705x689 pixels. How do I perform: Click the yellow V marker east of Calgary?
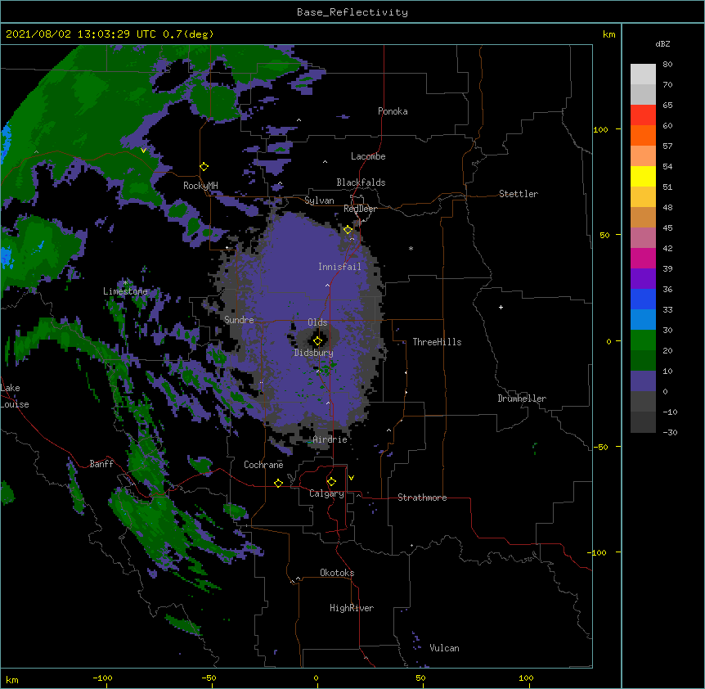pos(351,478)
